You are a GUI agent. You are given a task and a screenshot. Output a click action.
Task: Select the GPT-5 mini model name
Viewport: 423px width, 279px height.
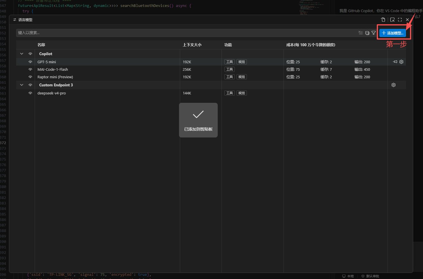point(47,62)
